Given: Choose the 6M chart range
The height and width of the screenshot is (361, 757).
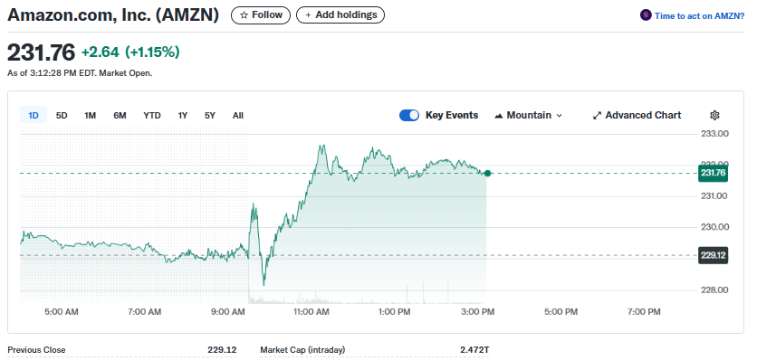Looking at the screenshot, I should pyautogui.click(x=120, y=115).
